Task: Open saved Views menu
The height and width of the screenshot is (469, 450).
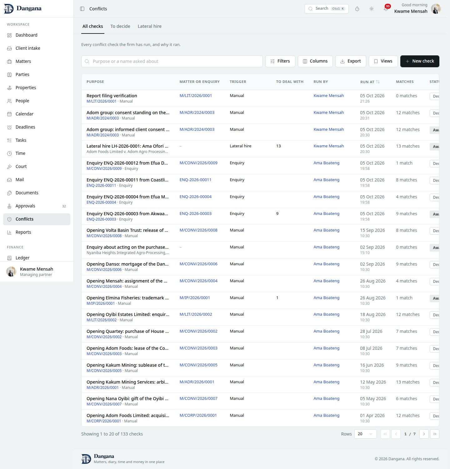Action: pyautogui.click(x=383, y=61)
